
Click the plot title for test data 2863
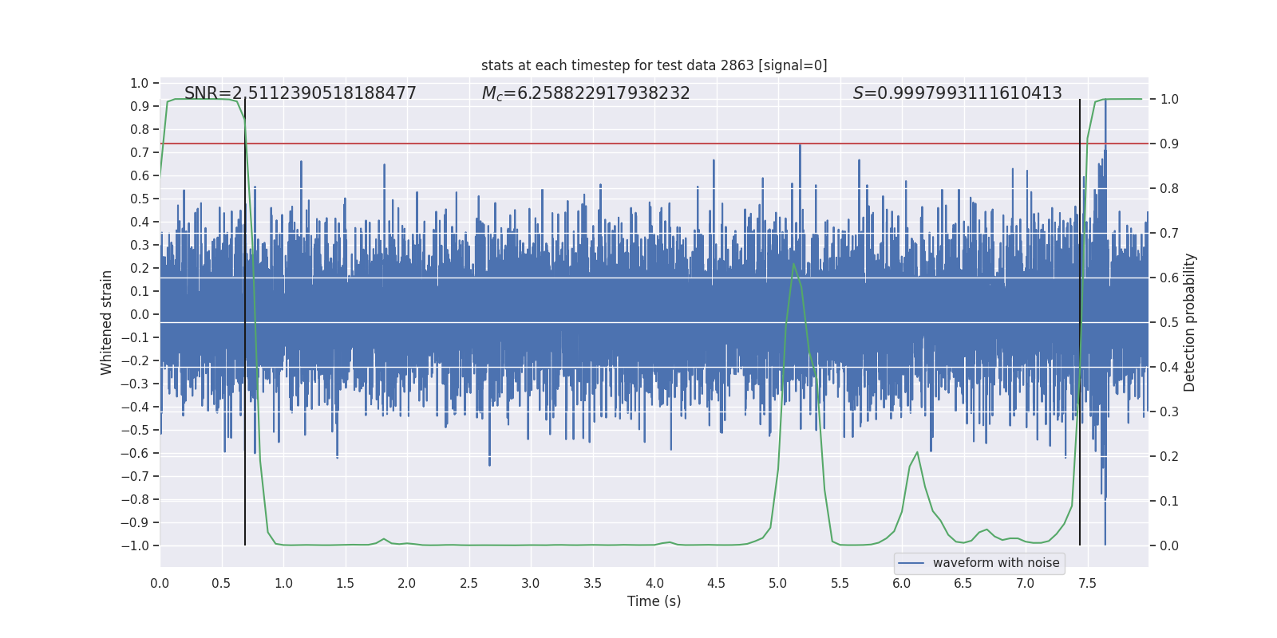coord(654,65)
